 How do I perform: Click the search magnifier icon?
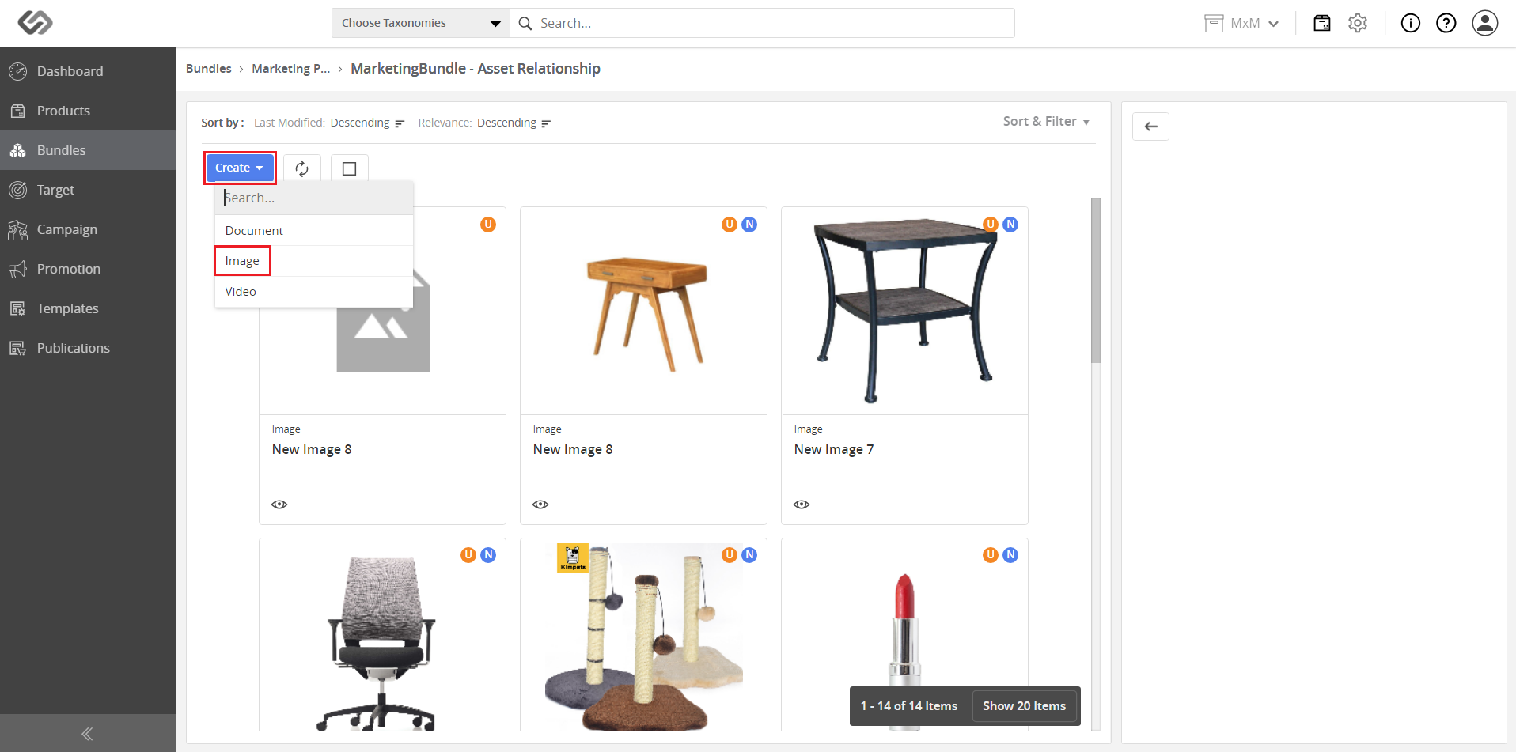coord(525,24)
